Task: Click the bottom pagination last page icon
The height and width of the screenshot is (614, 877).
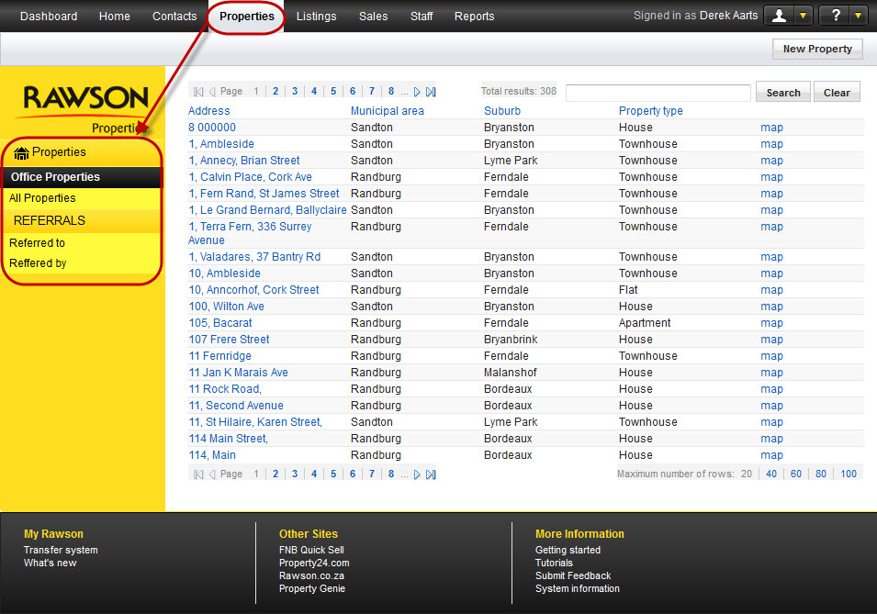Action: (431, 474)
